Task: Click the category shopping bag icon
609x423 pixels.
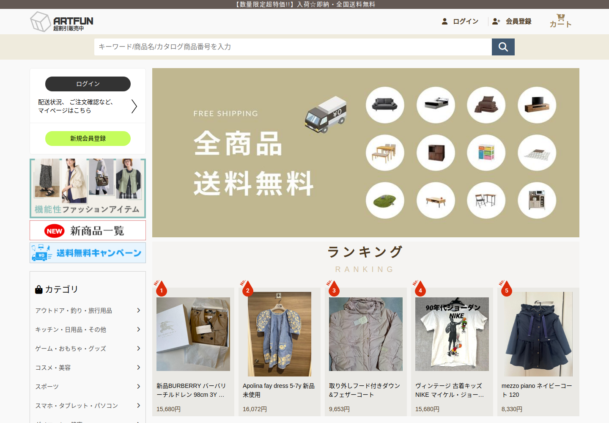Action: coord(39,289)
